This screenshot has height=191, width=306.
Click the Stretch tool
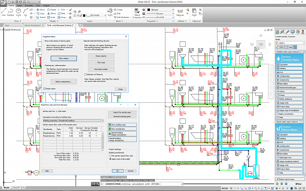click(x=41, y=17)
